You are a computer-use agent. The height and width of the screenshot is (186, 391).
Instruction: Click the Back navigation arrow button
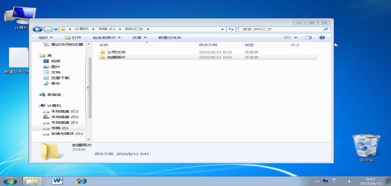[x=38, y=29]
